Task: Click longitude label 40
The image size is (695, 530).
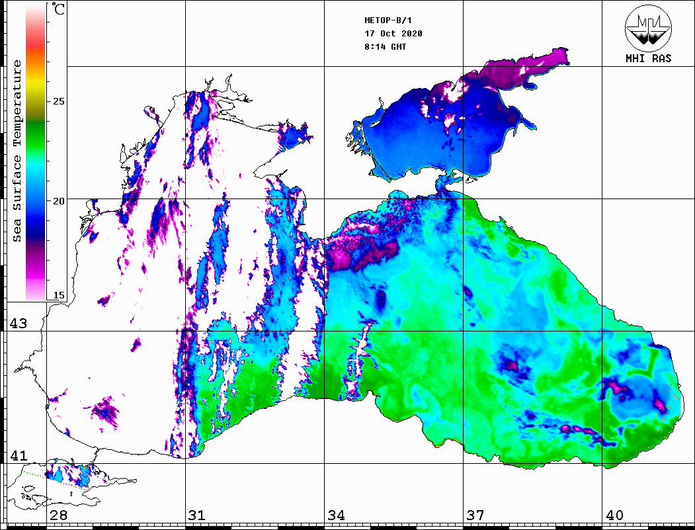Action: point(614,515)
